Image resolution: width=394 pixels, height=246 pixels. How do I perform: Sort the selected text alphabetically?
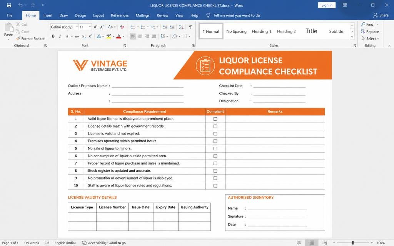pos(181,27)
